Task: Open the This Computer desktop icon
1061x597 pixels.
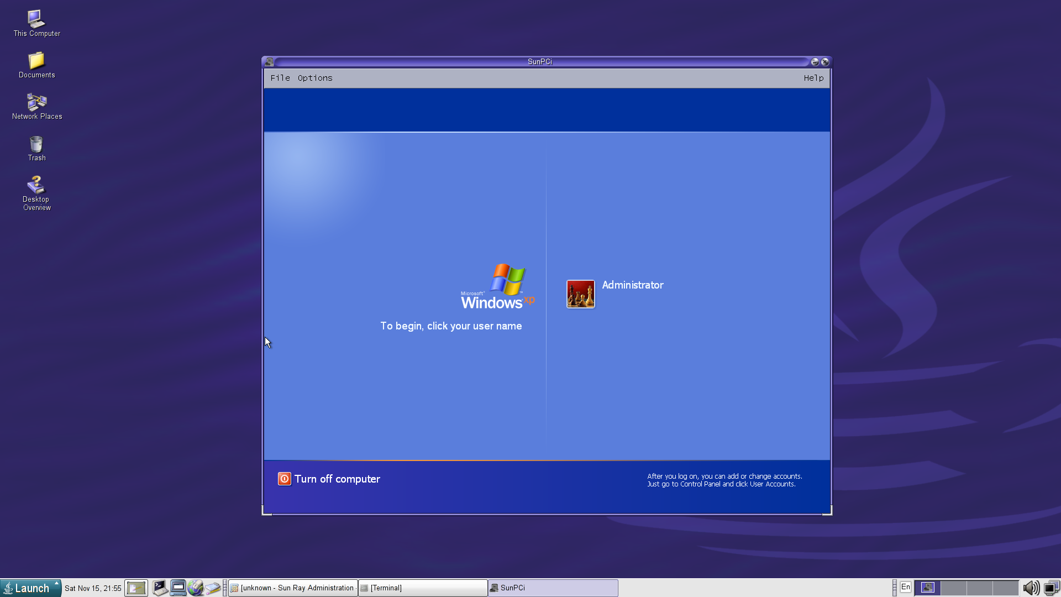Action: click(36, 19)
